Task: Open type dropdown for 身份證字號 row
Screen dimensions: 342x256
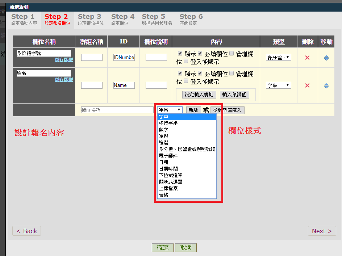Action: [278, 57]
